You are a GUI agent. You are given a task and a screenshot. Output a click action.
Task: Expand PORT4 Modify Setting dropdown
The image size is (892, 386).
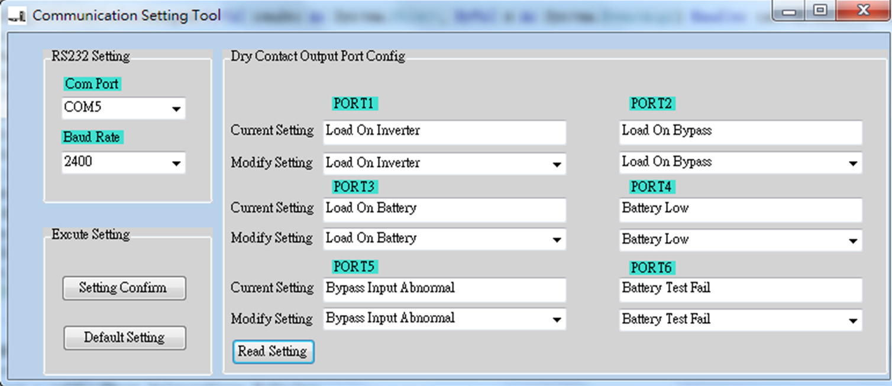[852, 241]
